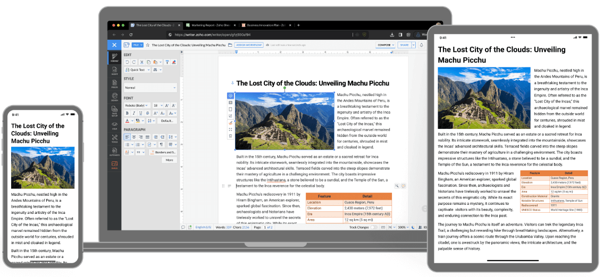Open the View panel with eye icon

[x=114, y=126]
